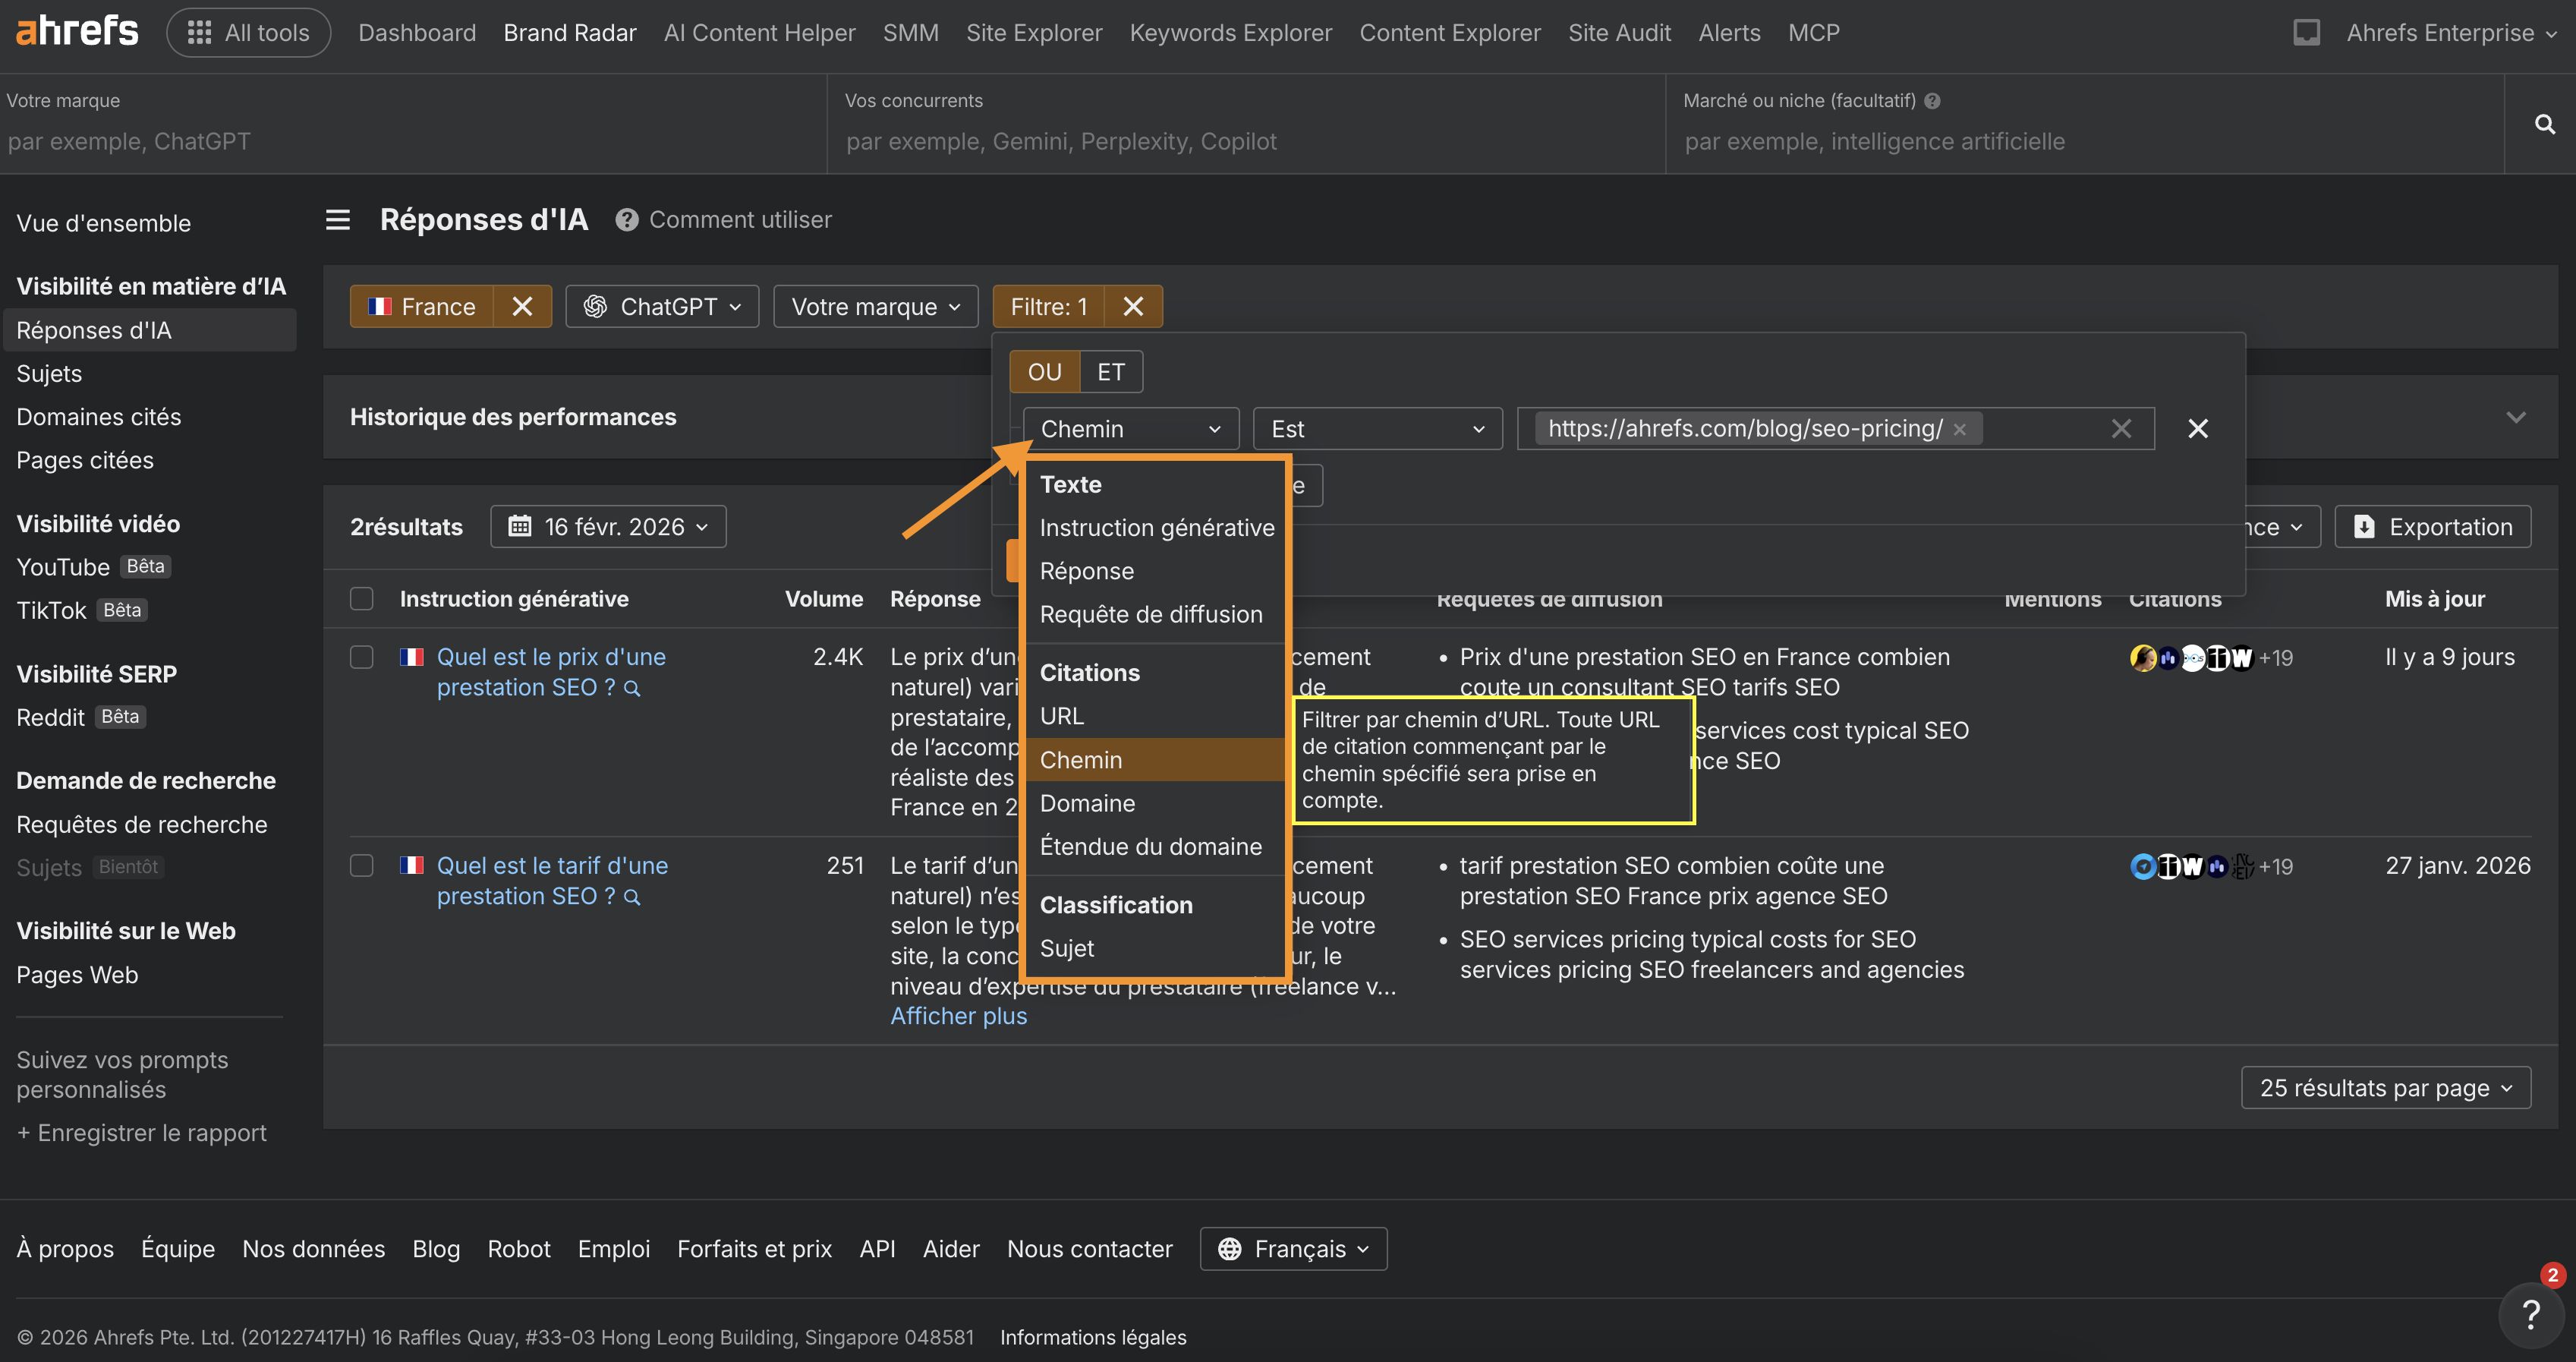2576x1362 pixels.
Task: Switch filter logic to ET
Action: tap(1110, 372)
